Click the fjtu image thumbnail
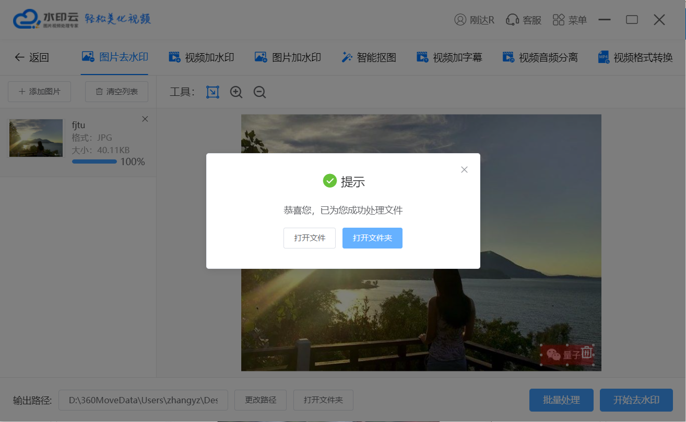Screen dimensions: 686x422 [x=36, y=138]
